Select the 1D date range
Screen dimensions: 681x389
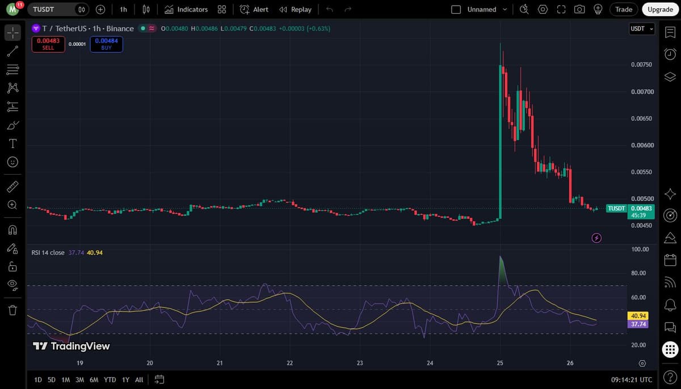[x=38, y=379]
